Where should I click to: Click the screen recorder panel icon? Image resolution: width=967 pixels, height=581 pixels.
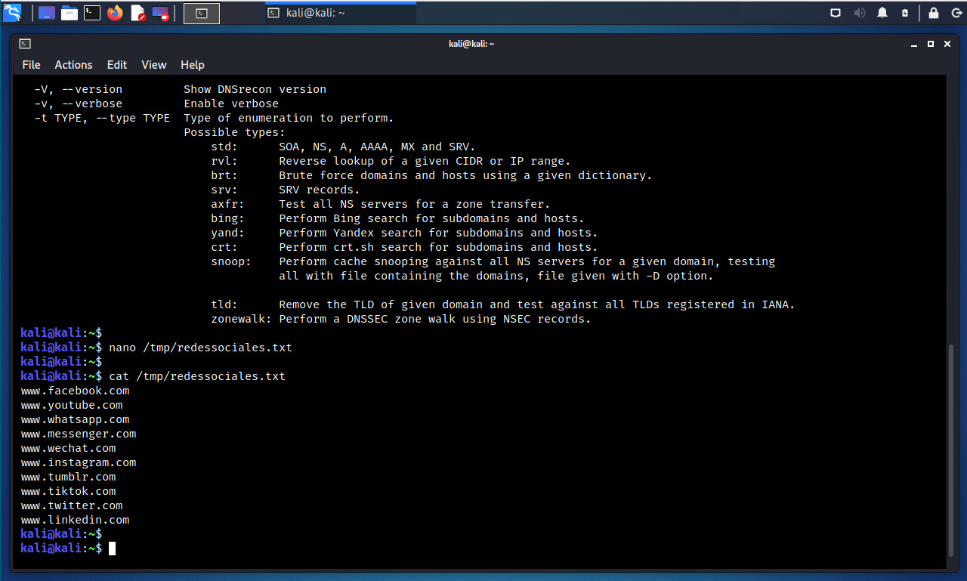point(160,13)
